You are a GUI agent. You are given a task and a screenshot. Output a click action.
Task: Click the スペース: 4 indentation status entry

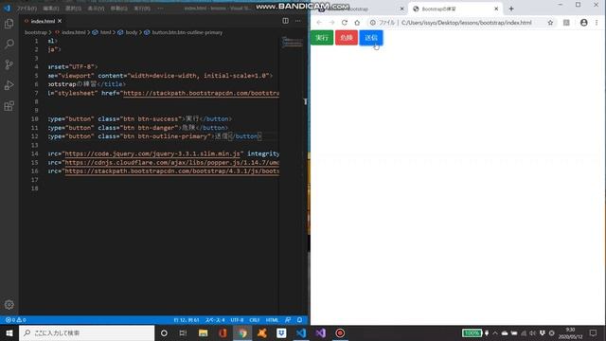tap(215, 320)
